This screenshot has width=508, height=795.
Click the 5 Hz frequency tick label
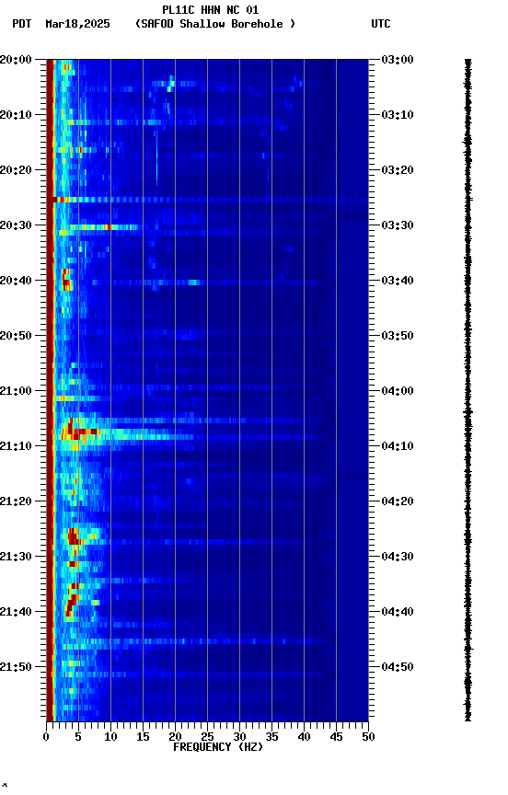point(78,737)
